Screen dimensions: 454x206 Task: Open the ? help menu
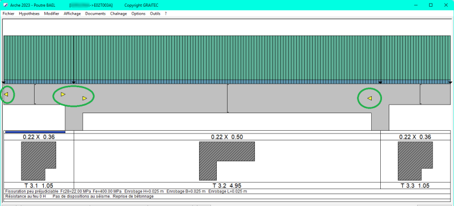tap(166, 14)
